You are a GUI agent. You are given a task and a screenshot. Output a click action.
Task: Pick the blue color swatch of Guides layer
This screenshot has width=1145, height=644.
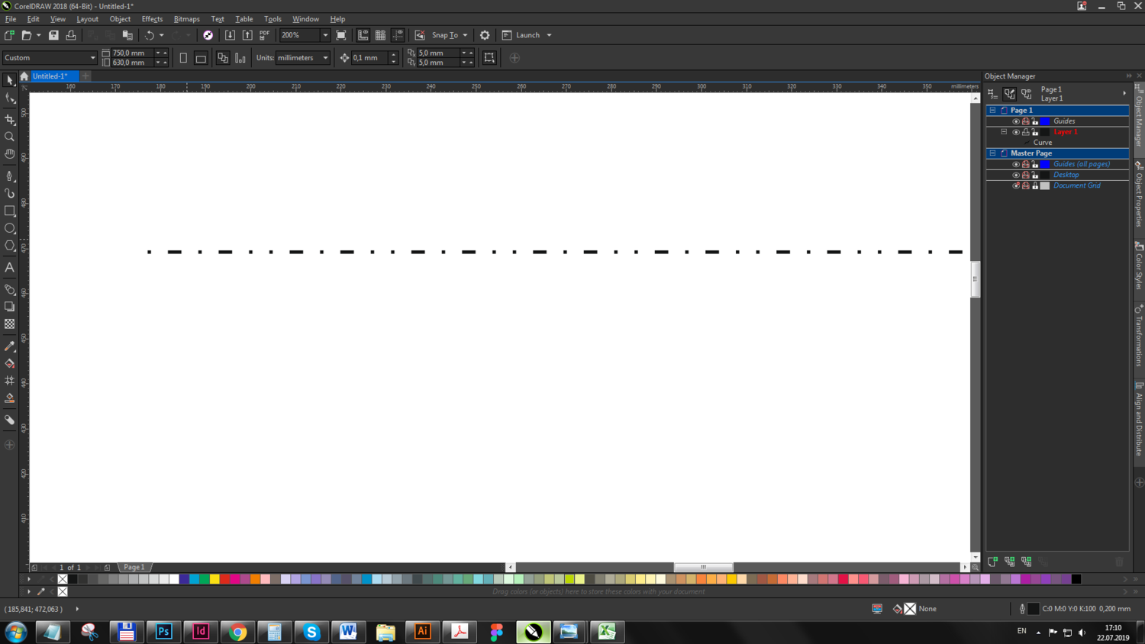[x=1045, y=121]
